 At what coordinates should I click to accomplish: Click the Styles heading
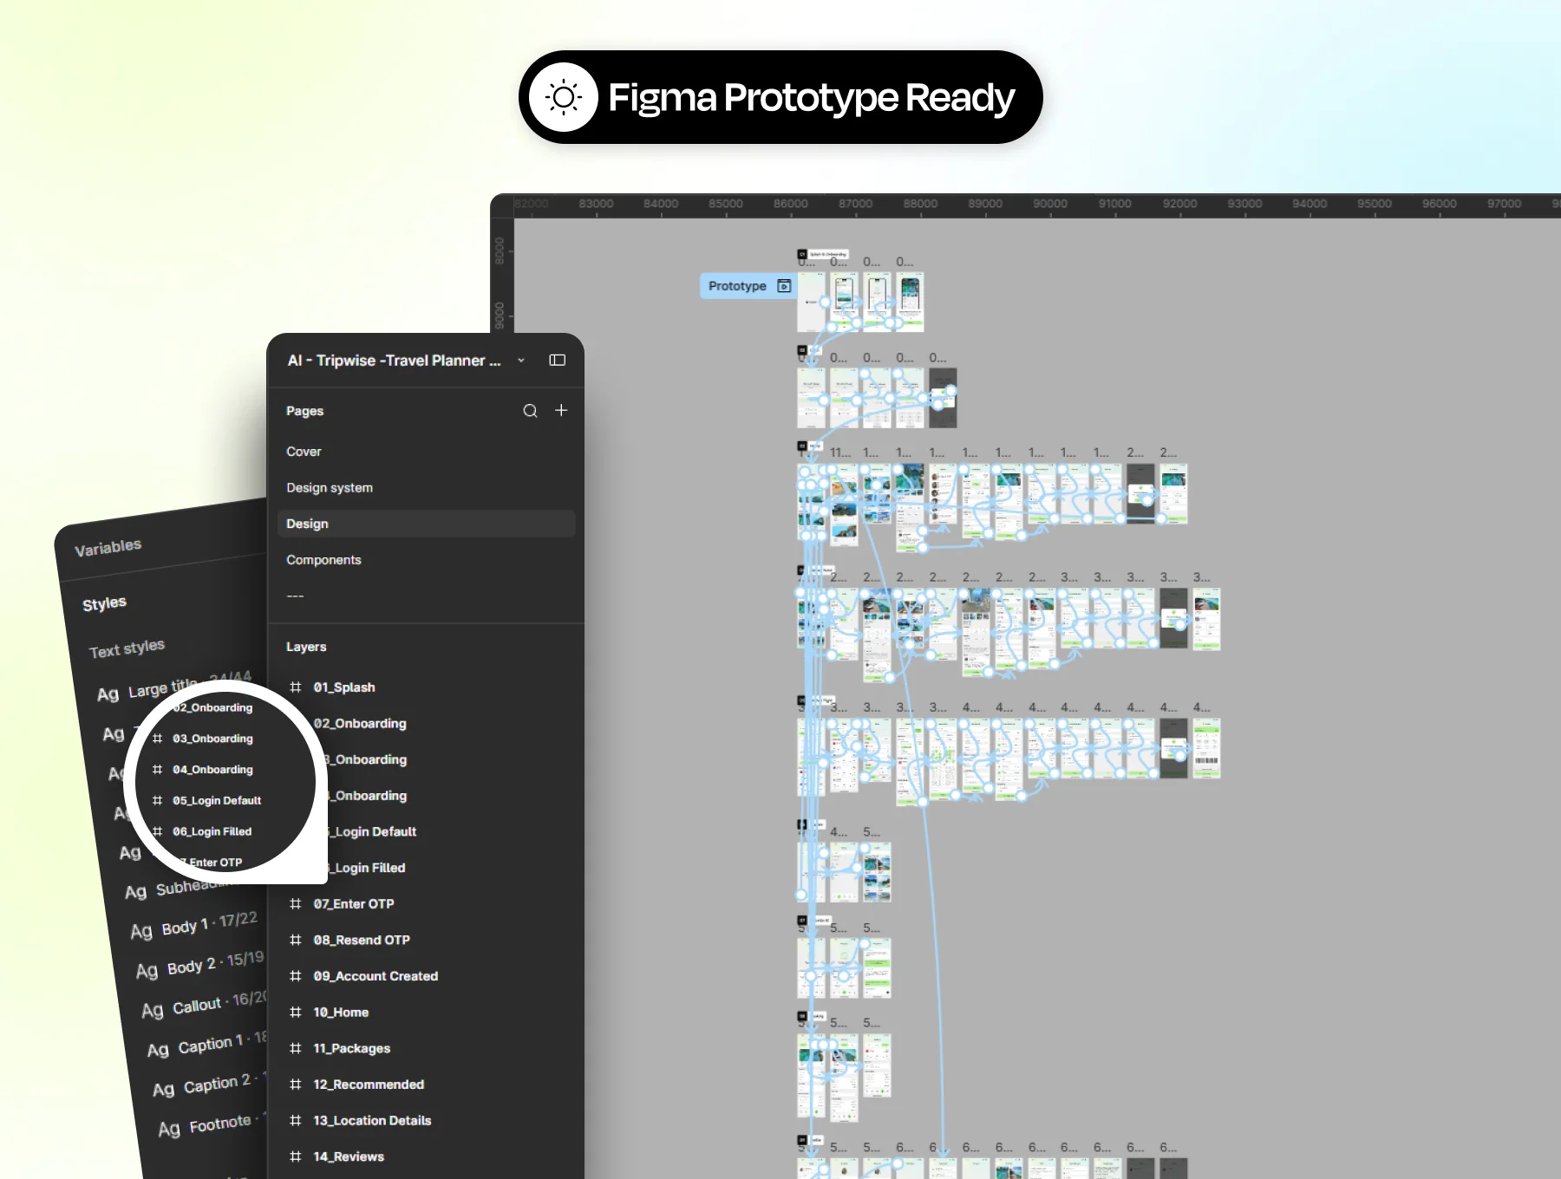[104, 603]
